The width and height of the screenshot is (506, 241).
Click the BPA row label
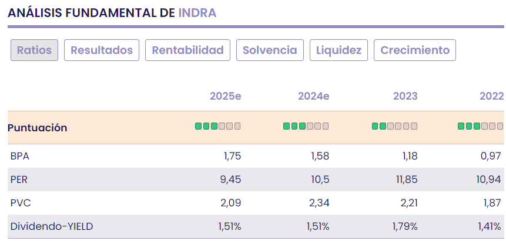pyautogui.click(x=20, y=156)
